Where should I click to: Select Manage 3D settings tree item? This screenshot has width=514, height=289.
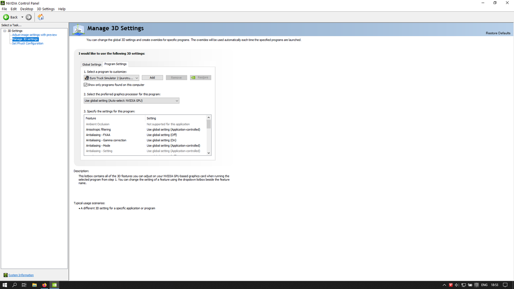pyautogui.click(x=25, y=39)
